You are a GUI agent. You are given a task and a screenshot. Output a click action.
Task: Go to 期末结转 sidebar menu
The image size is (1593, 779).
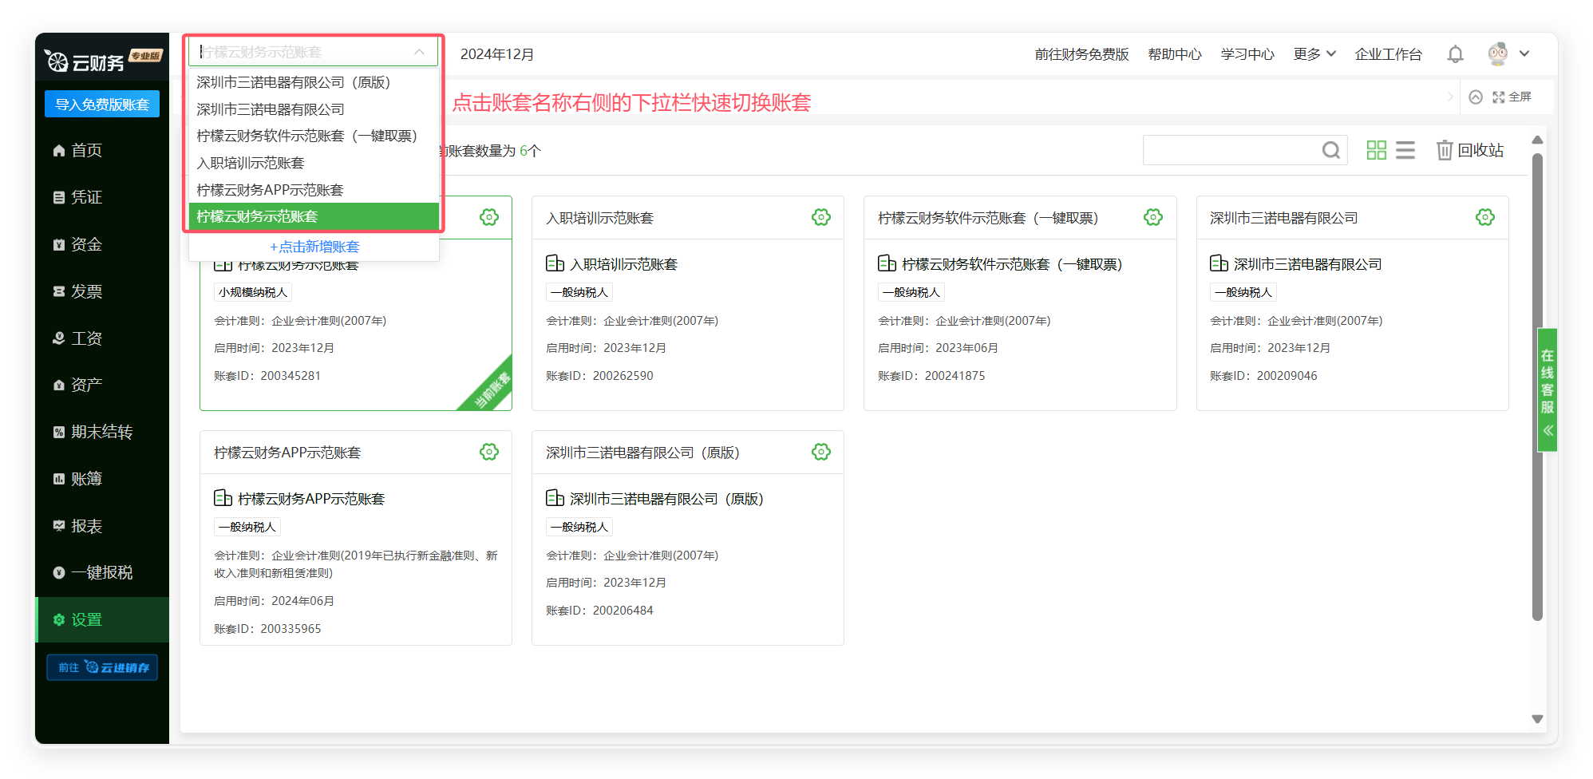point(101,432)
